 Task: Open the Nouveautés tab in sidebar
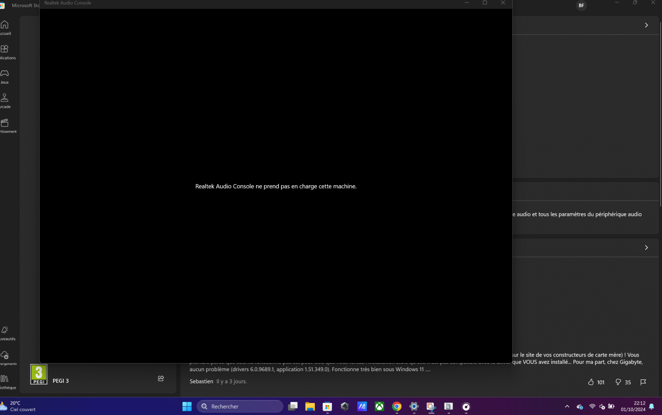[5, 333]
